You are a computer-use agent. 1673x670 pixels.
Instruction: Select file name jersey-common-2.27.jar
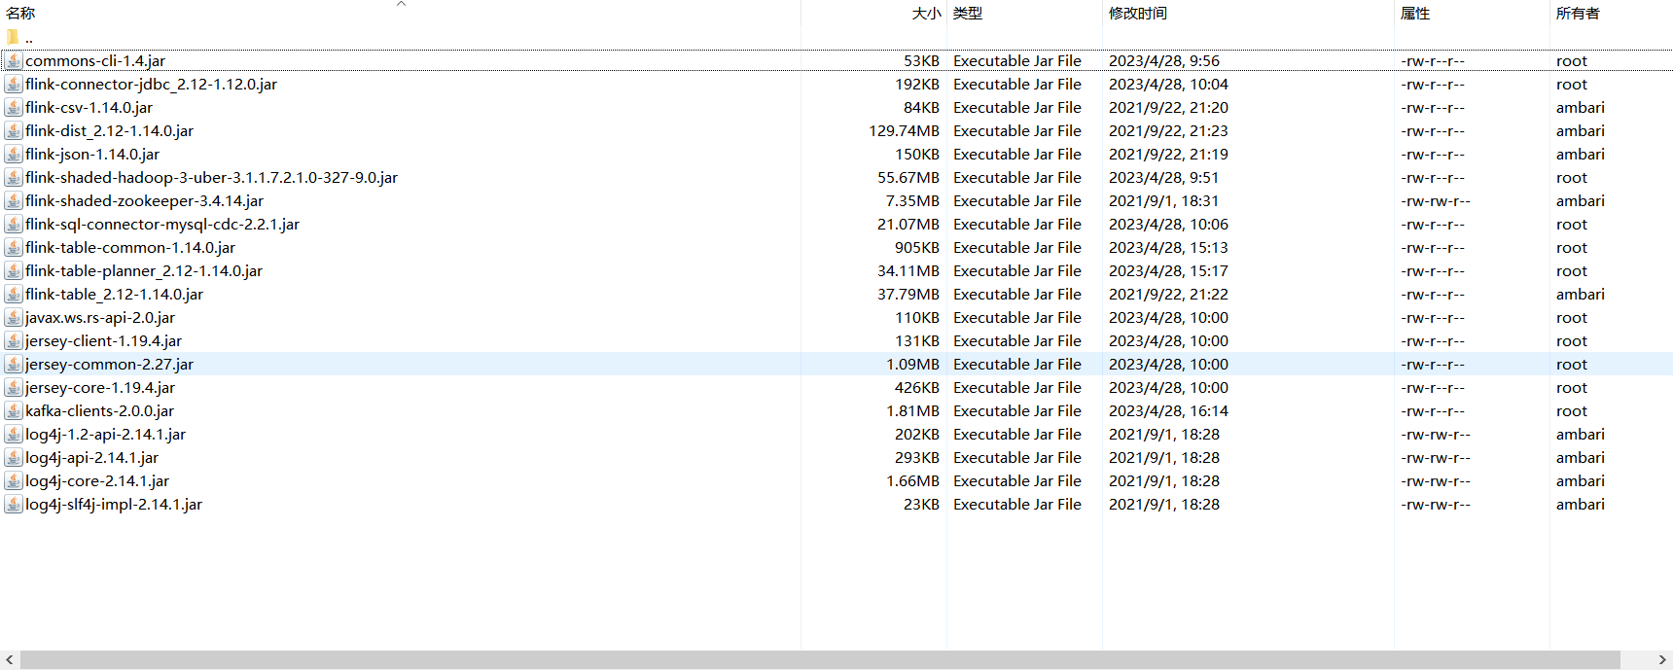[109, 364]
